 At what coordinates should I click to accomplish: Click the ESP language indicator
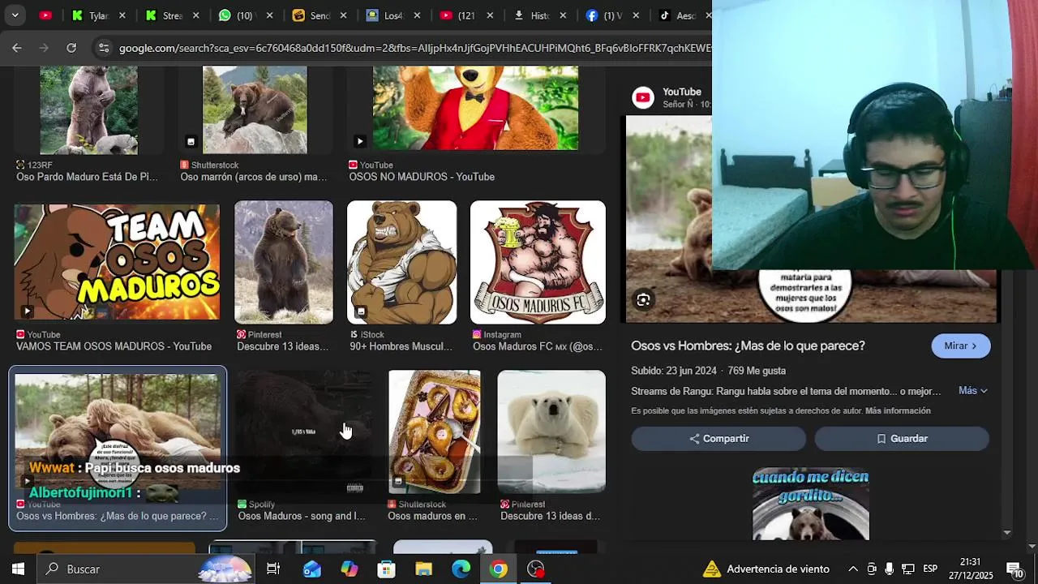coord(930,569)
